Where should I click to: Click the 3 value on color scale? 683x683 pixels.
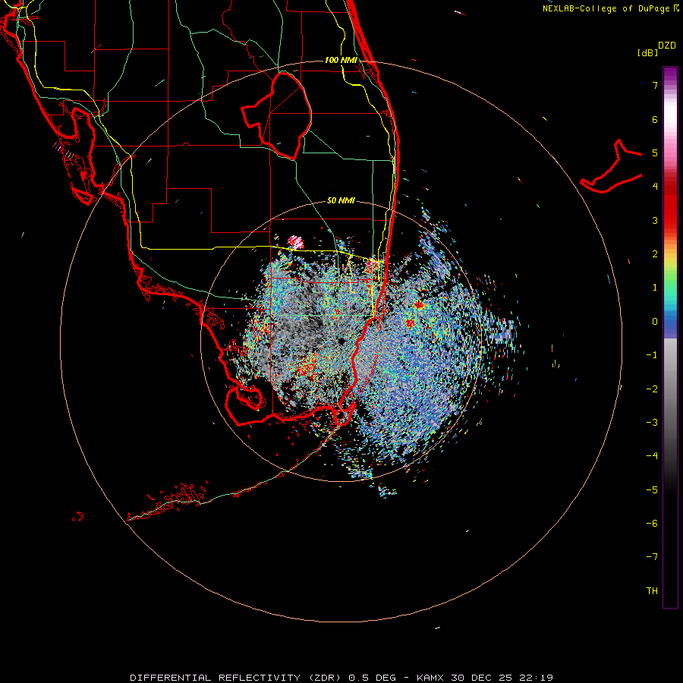tap(655, 220)
